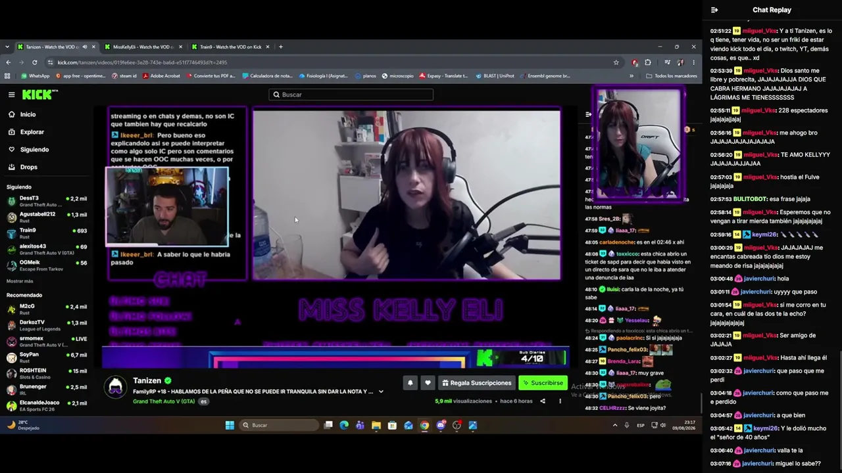Toggle notifications bell for Tanizen
The width and height of the screenshot is (842, 473).
(x=410, y=383)
